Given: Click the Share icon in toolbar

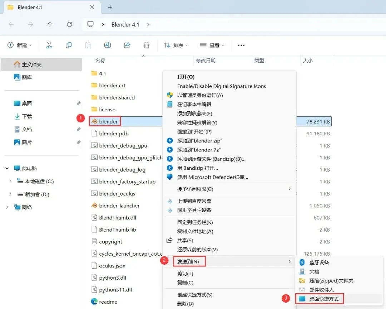Looking at the screenshot, I should coord(127,45).
